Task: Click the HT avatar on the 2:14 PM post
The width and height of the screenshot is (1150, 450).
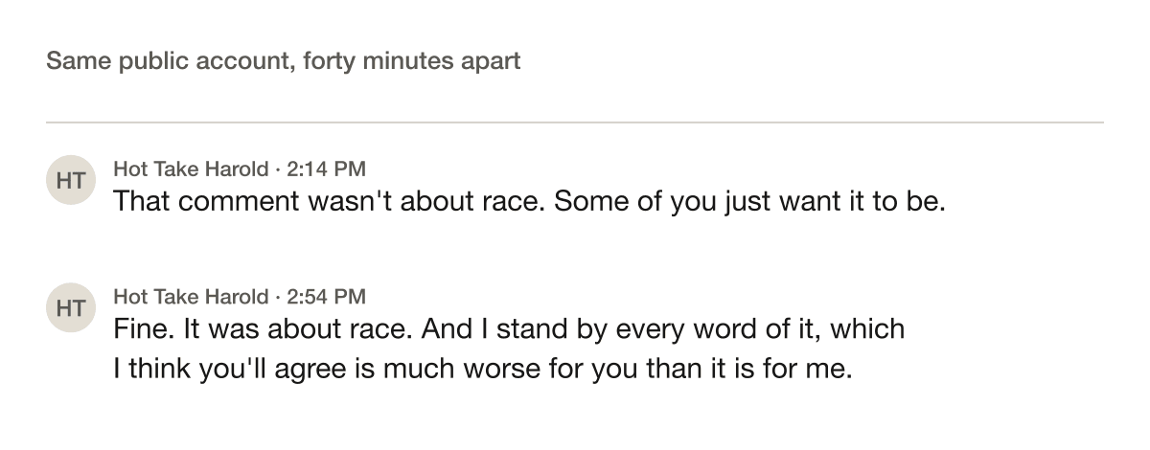Action: [71, 180]
